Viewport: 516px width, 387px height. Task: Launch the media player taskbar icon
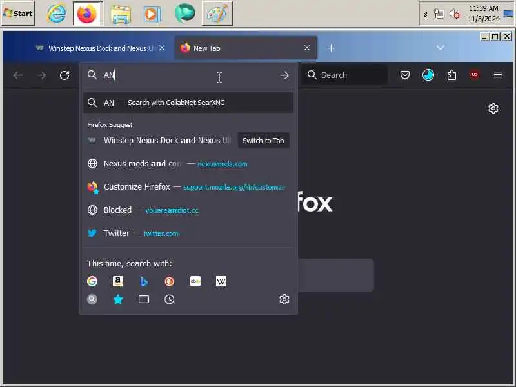tap(152, 14)
